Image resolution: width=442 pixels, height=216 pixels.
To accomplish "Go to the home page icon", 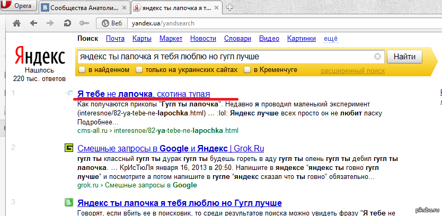I will click(x=17, y=23).
